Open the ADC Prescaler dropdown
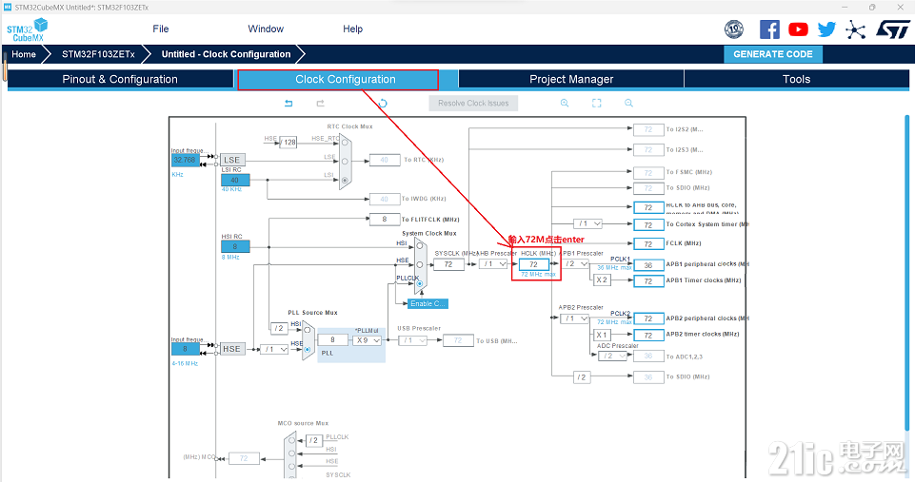 (x=612, y=356)
